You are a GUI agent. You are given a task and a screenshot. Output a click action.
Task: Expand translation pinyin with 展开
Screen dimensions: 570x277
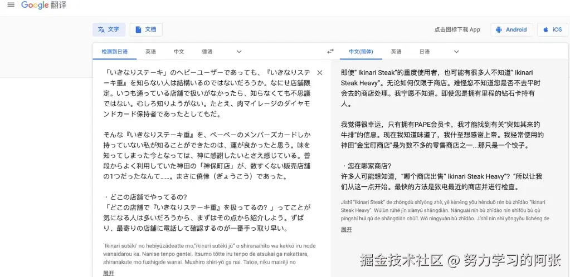click(347, 229)
